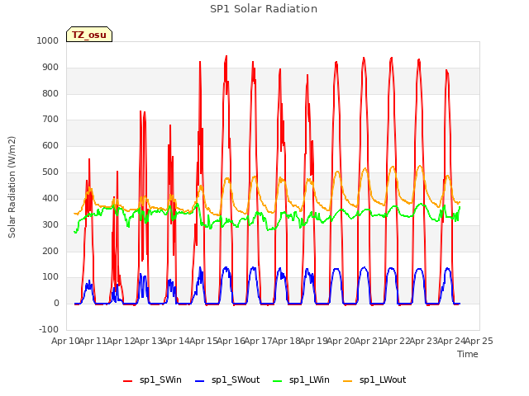Click the 700 y-axis tick label
Viewport: 529px width, 396px height.
tap(50, 119)
